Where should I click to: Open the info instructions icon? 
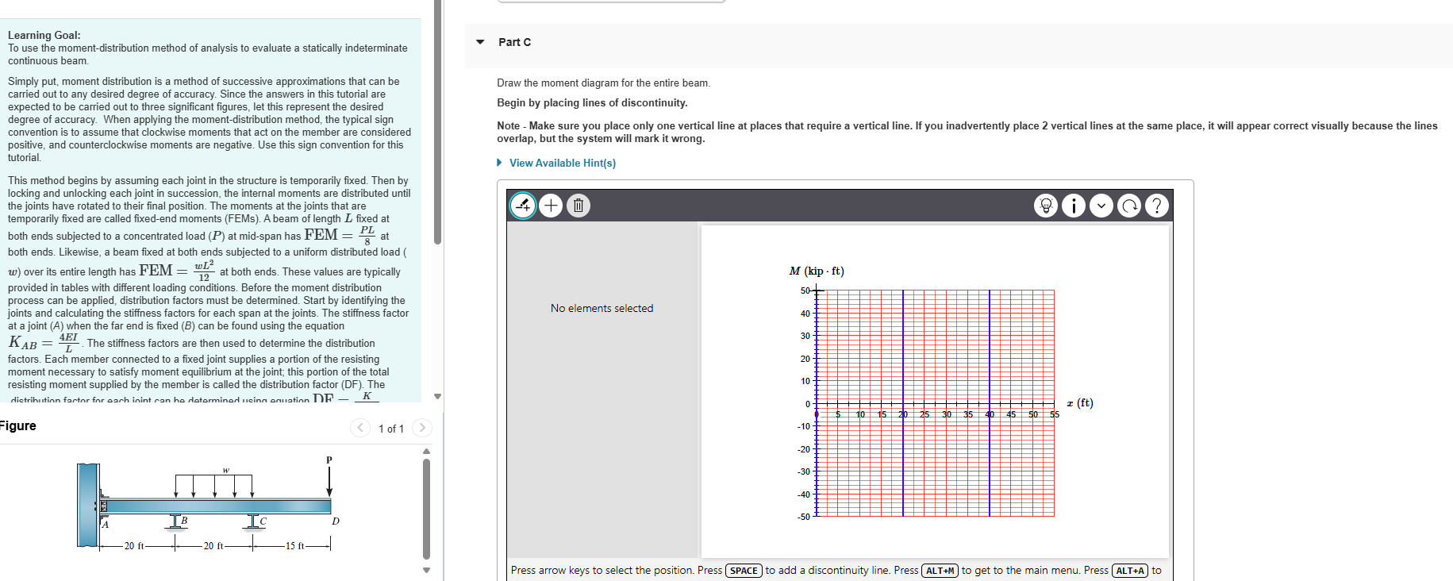click(1074, 206)
